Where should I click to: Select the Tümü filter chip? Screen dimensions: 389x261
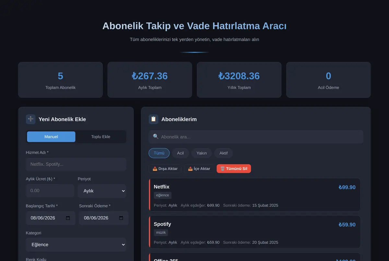point(159,153)
